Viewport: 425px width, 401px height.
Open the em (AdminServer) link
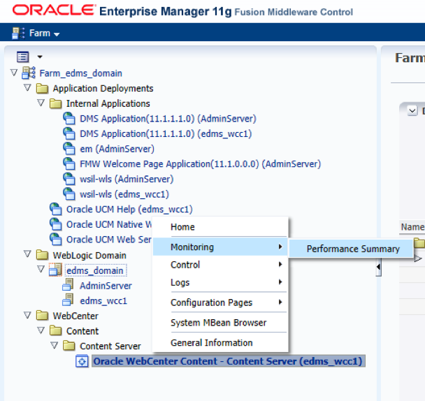click(x=117, y=149)
